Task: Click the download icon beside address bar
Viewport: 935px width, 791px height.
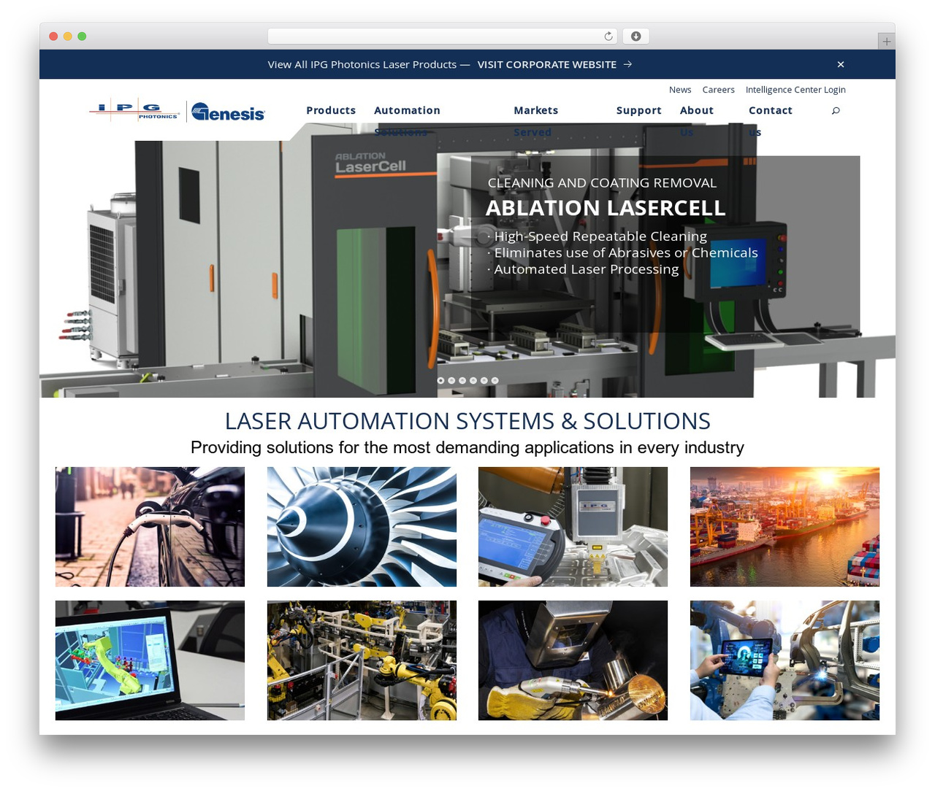Action: [636, 36]
